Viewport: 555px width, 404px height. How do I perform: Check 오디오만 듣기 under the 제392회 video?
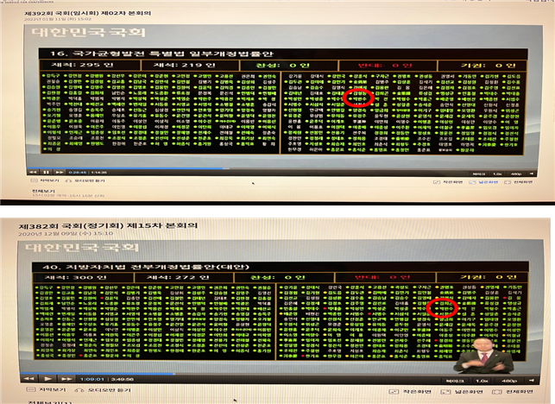pos(86,182)
